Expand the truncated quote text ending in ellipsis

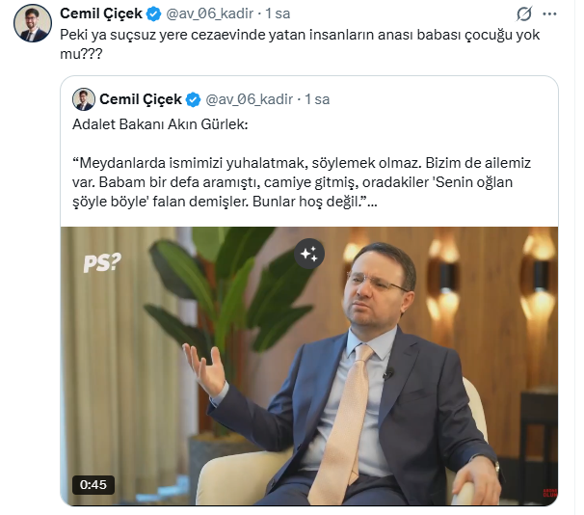click(x=371, y=202)
